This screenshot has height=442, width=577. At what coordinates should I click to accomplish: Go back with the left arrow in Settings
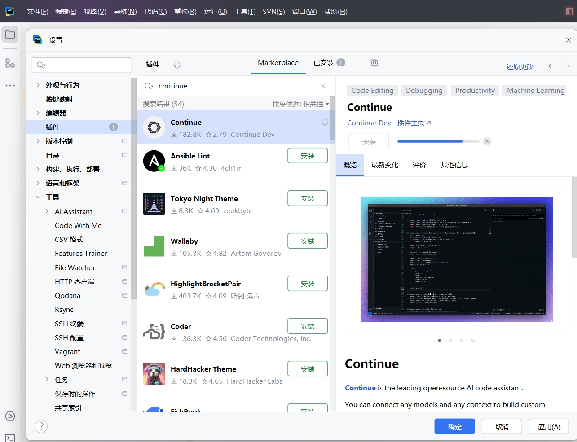click(552, 66)
